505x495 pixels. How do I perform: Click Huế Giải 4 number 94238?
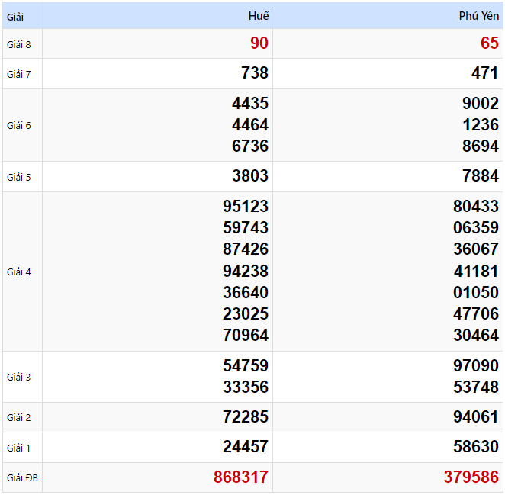point(246,271)
